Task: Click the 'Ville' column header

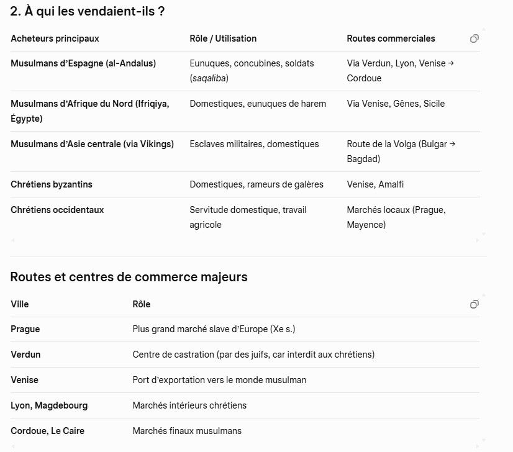Action: (x=20, y=304)
